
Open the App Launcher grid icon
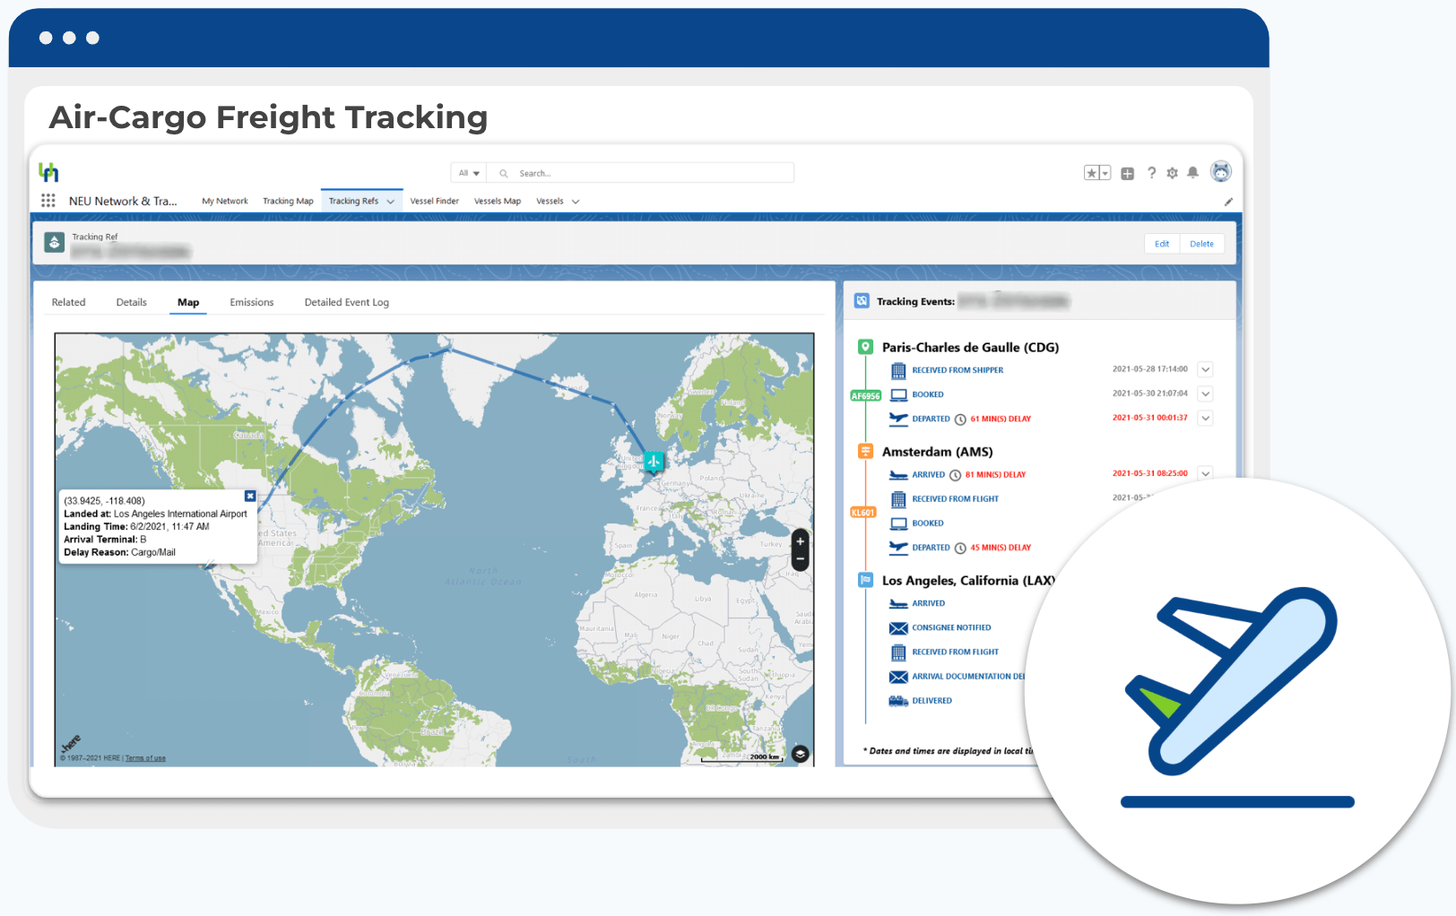pyautogui.click(x=48, y=201)
